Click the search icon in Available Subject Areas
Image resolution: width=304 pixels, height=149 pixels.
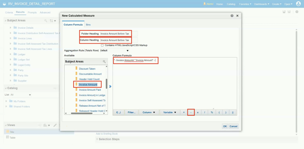pyautogui.click(x=104, y=62)
